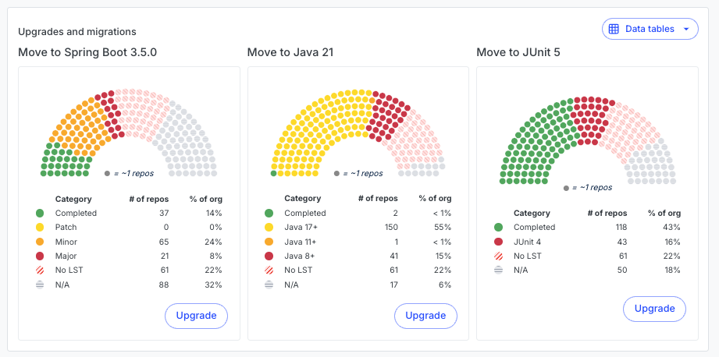Click the striped No LST icon in Java 21 legend
719x357 pixels.
coord(269,270)
